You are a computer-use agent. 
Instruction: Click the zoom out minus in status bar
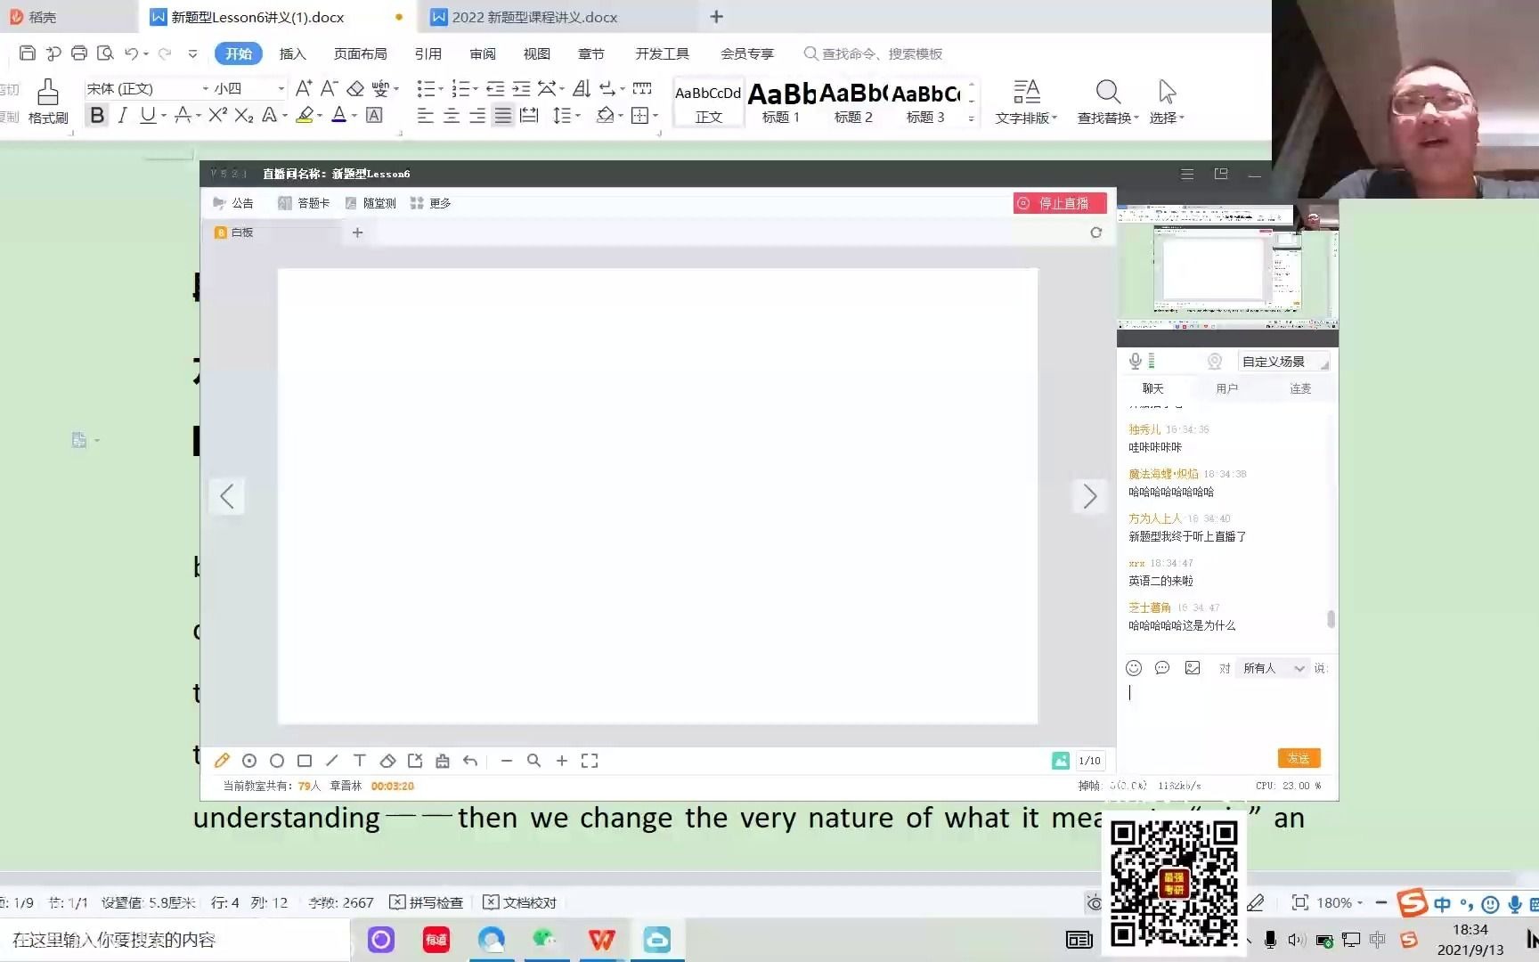coord(1381,902)
